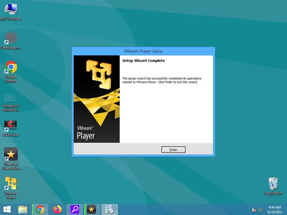The image size is (287, 215).
Task: Switch to Chrome in the taskbar
Action: [40, 209]
